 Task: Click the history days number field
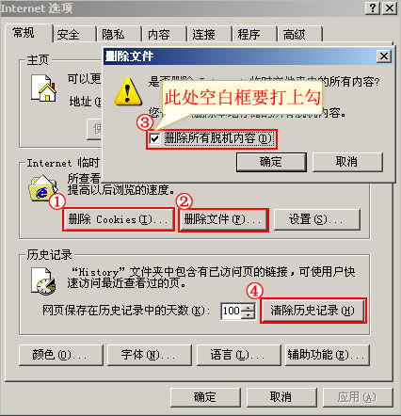(x=232, y=311)
